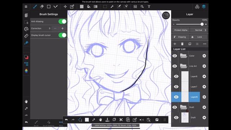Image resolution: width=231 pixels, height=130 pixels.
Task: Select the Eraser tool
Action: pyautogui.click(x=42, y=6)
